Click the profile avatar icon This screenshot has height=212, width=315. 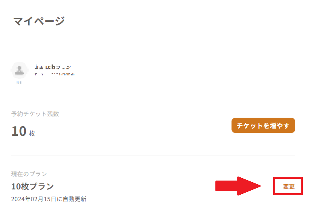point(19,70)
